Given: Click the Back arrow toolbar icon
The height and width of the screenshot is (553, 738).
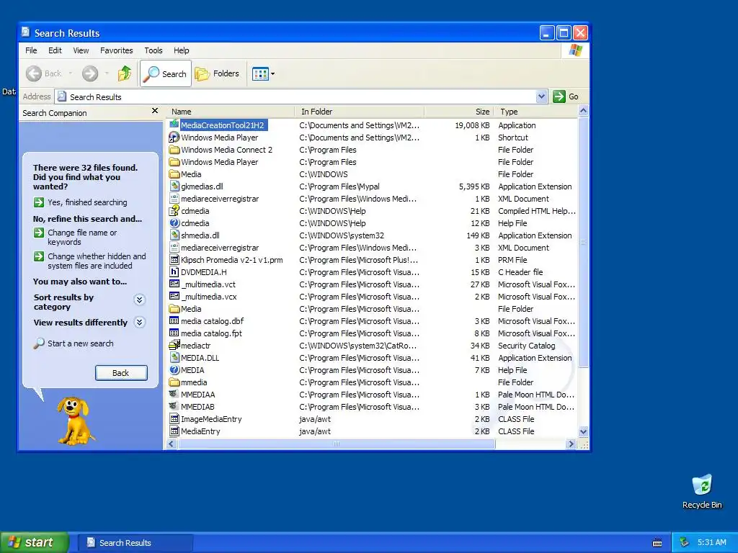Looking at the screenshot, I should tap(34, 73).
